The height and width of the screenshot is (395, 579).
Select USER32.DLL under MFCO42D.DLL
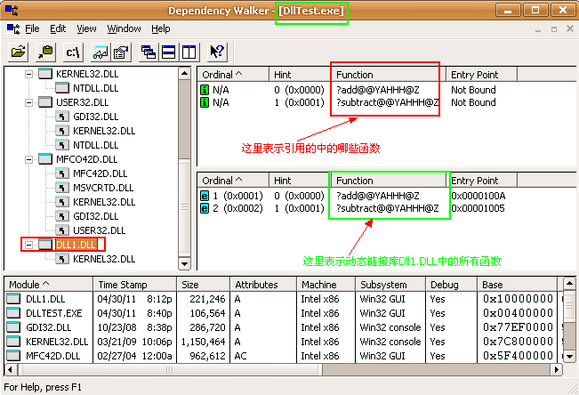[100, 230]
